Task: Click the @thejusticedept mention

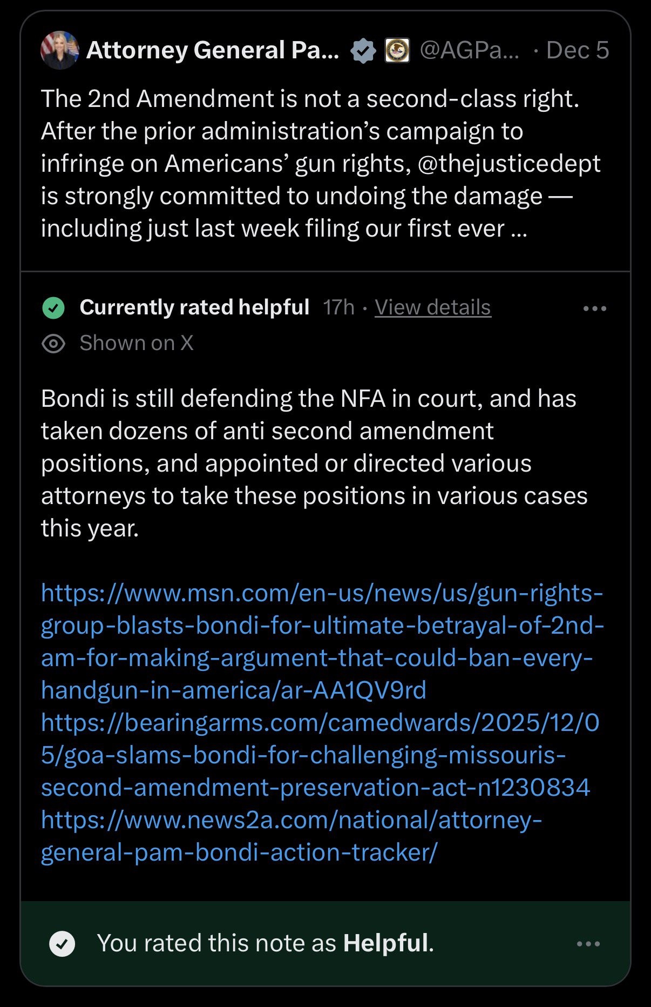Action: (x=509, y=164)
